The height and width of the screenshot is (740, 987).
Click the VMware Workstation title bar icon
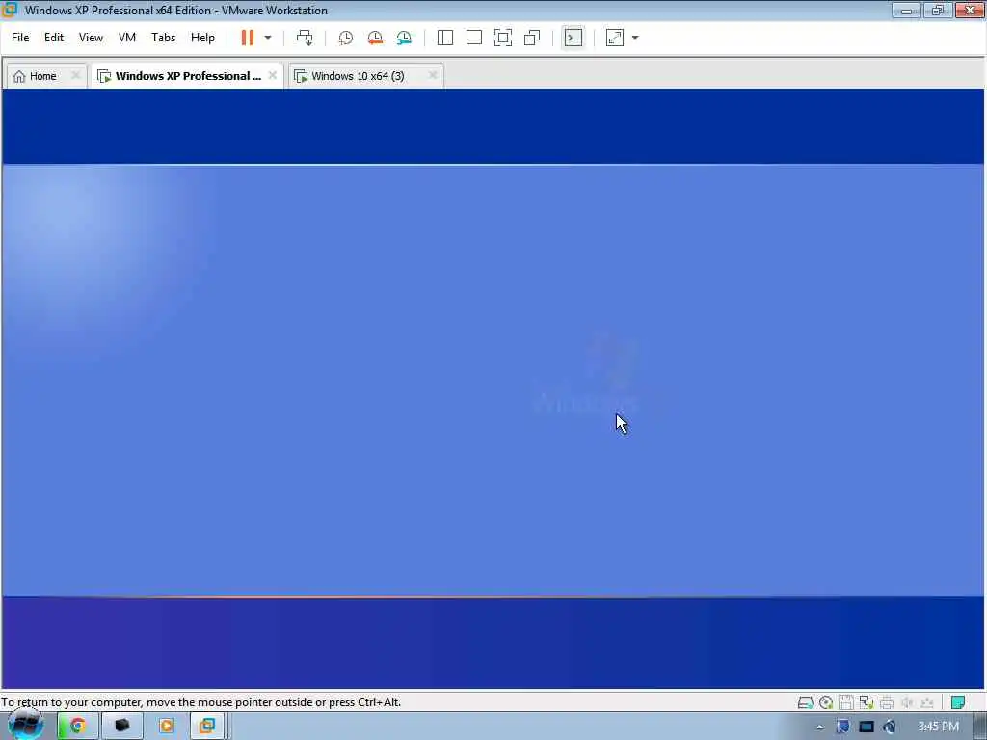10,10
